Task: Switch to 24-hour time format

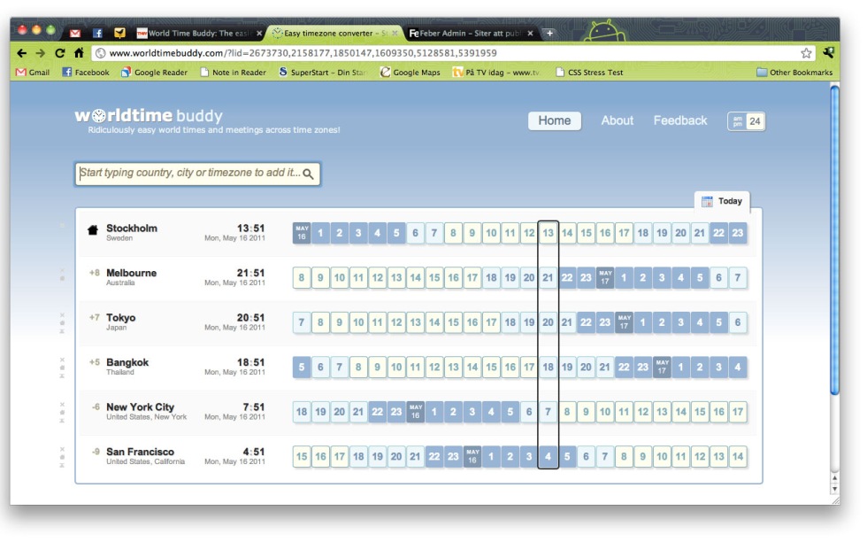Action: point(755,121)
